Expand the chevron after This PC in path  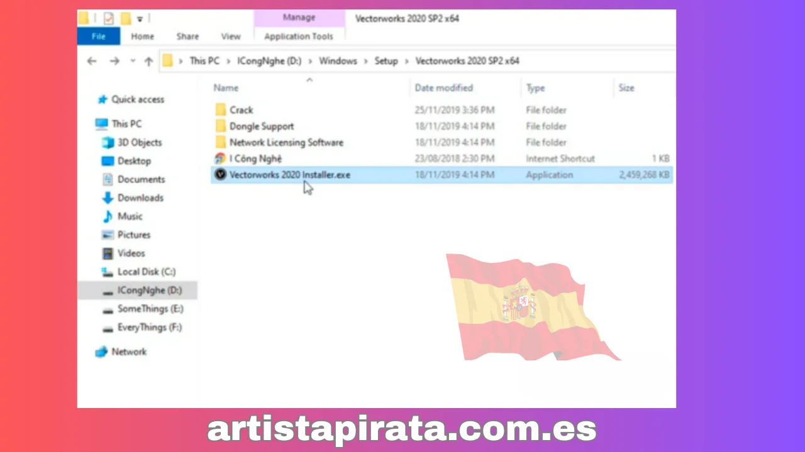tap(228, 61)
